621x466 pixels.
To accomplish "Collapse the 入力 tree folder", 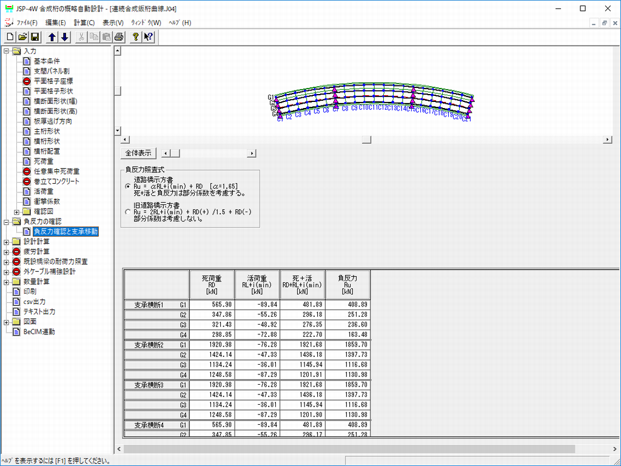I will [x=6, y=51].
